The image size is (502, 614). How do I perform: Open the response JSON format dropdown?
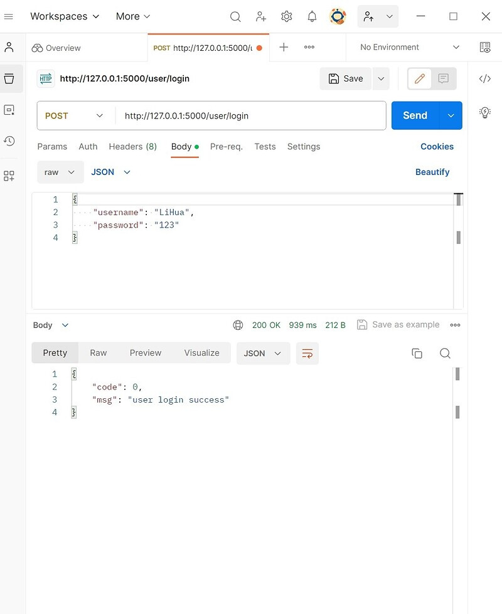tap(263, 353)
